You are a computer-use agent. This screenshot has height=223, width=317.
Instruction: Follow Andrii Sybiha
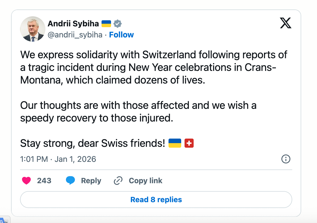pyautogui.click(x=121, y=35)
